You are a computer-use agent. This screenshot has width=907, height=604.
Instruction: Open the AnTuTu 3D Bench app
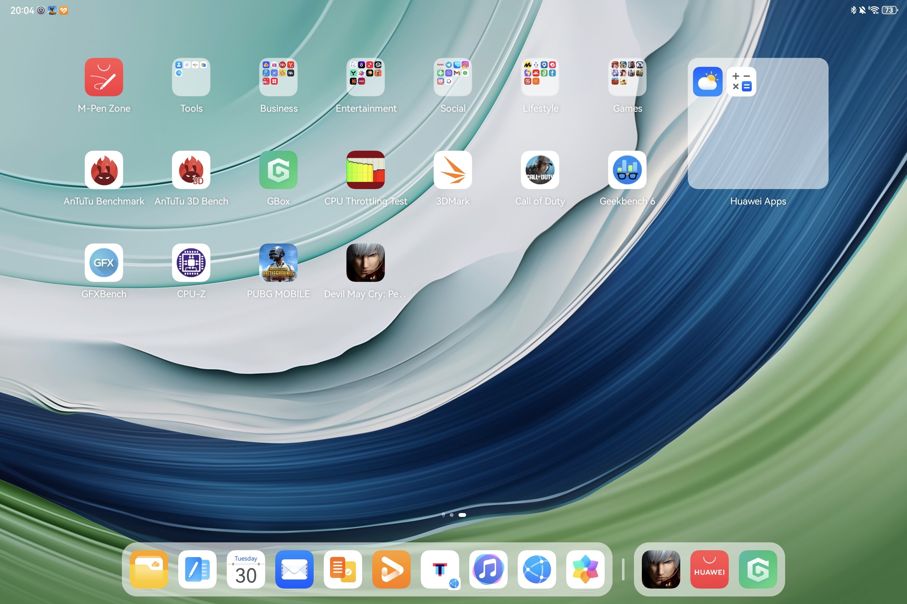tap(191, 170)
